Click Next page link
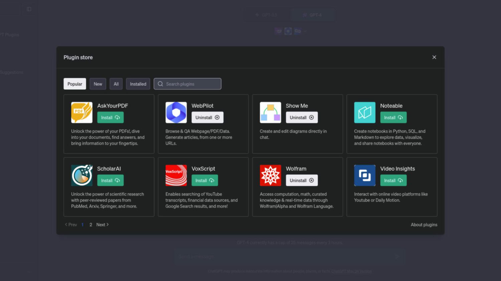Image resolution: width=501 pixels, height=281 pixels. pyautogui.click(x=103, y=225)
